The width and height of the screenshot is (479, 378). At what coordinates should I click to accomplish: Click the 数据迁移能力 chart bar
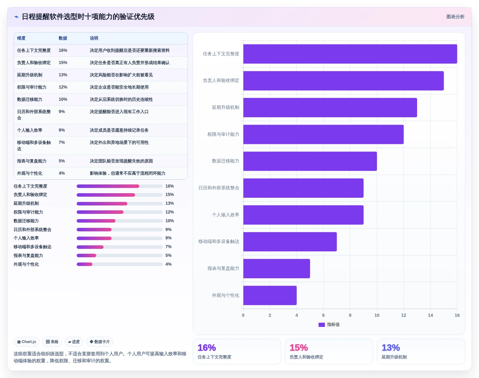pos(310,161)
